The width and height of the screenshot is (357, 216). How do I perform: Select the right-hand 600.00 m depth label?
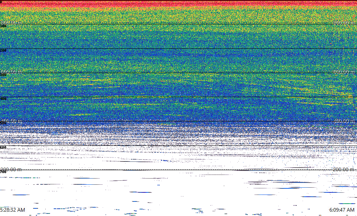click(x=344, y=72)
